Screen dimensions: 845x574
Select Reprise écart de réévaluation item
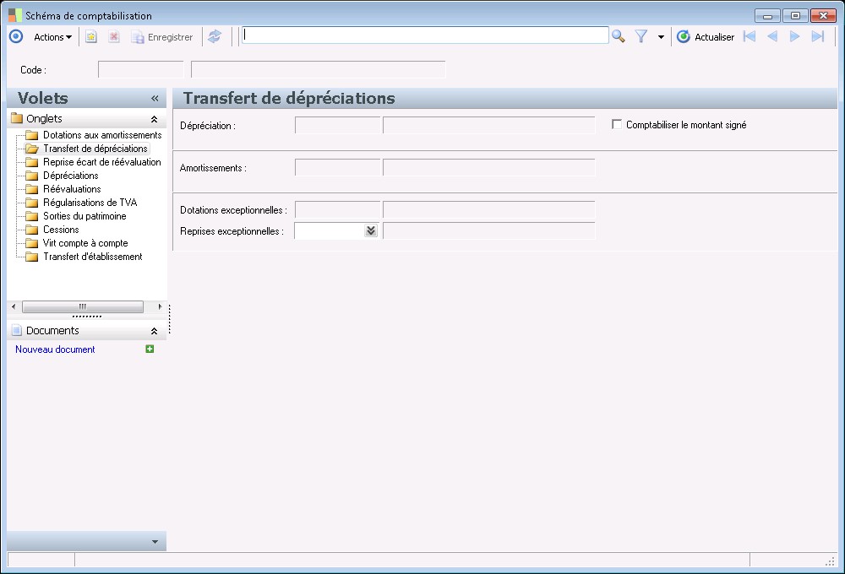(102, 162)
